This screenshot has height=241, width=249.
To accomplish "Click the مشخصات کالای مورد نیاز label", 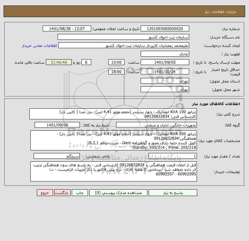I will coord(219,141).
